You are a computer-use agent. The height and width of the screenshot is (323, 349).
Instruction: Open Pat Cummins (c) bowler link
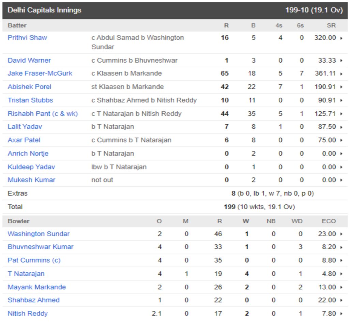point(34,260)
